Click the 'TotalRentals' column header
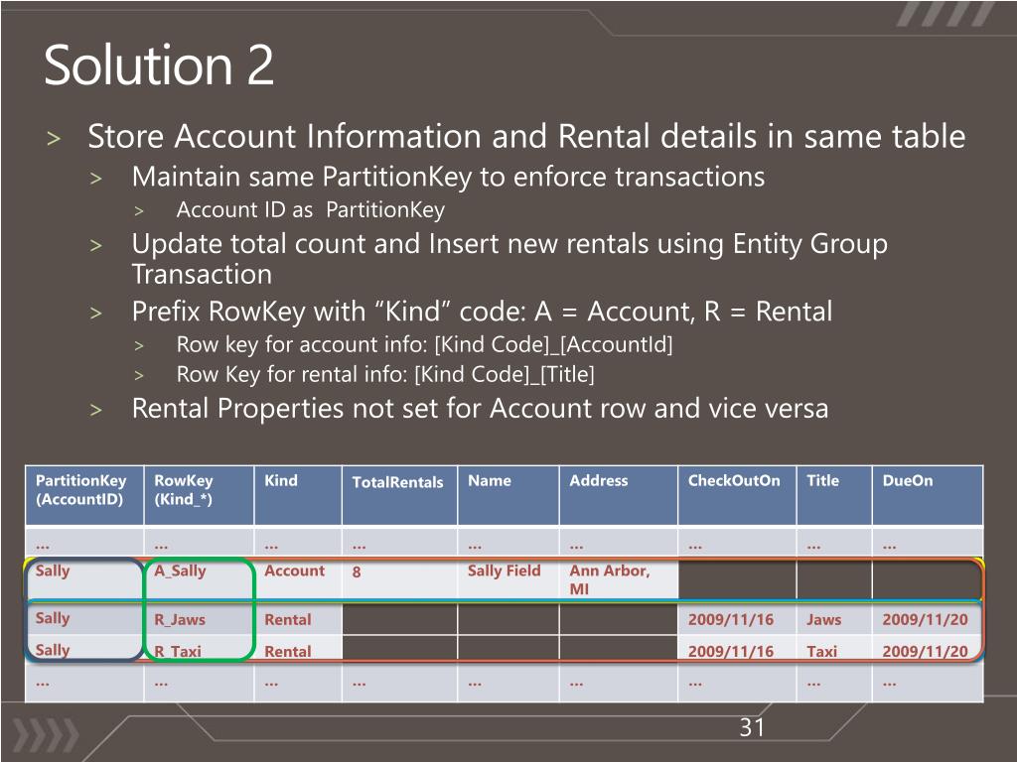 coord(399,495)
